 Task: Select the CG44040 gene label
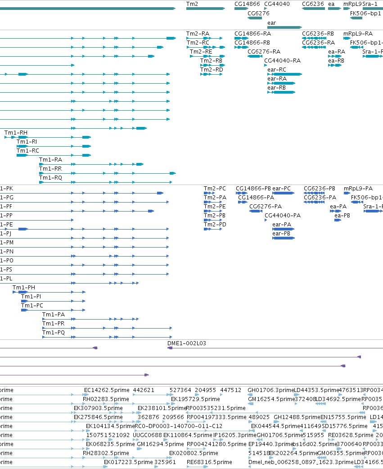pos(277,4)
